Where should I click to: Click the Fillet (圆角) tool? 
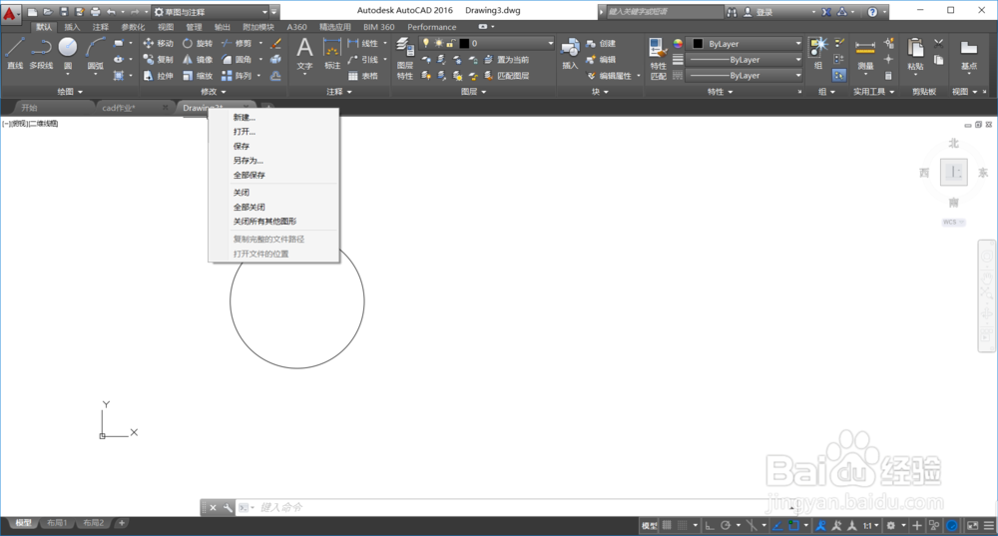[237, 59]
